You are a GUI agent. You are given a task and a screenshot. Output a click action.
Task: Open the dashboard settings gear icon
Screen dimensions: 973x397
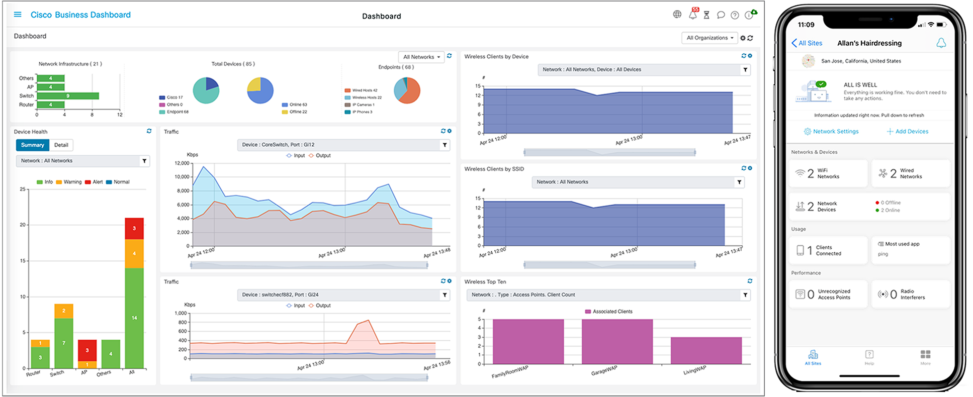[x=743, y=38]
